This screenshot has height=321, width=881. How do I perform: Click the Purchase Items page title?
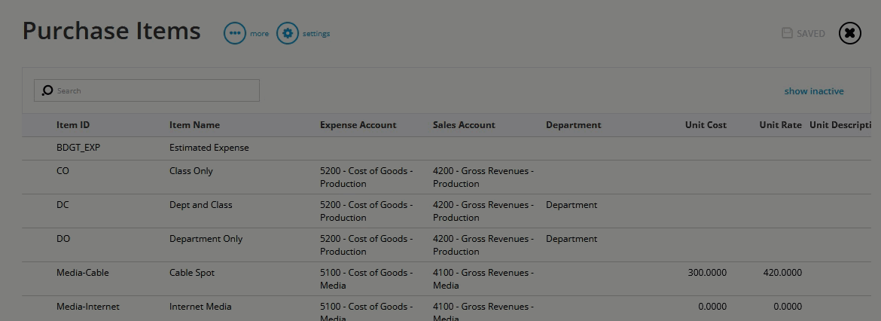[111, 30]
